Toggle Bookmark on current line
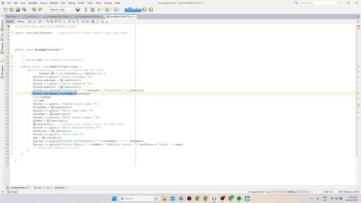The width and height of the screenshot is (361, 203). tap(78, 21)
